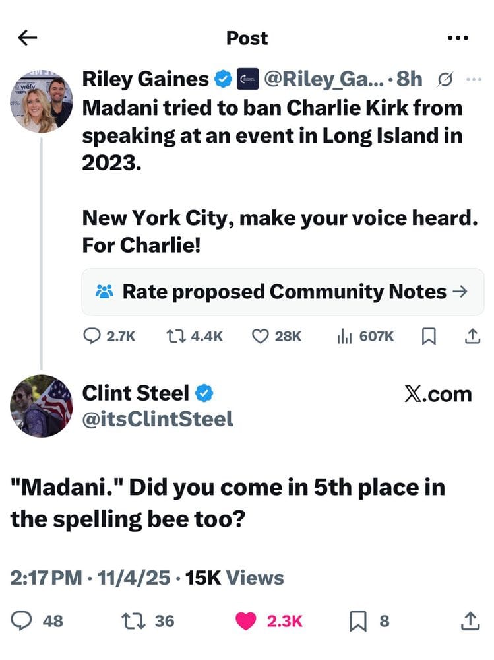Open Riley Gaines' profile picture
Viewport: 494px width, 660px height.
coord(42,101)
